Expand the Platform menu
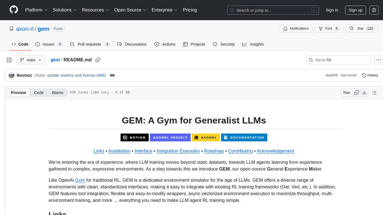This screenshot has width=383, height=215. coord(36,10)
